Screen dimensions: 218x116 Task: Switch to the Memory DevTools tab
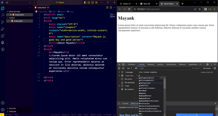182,64
